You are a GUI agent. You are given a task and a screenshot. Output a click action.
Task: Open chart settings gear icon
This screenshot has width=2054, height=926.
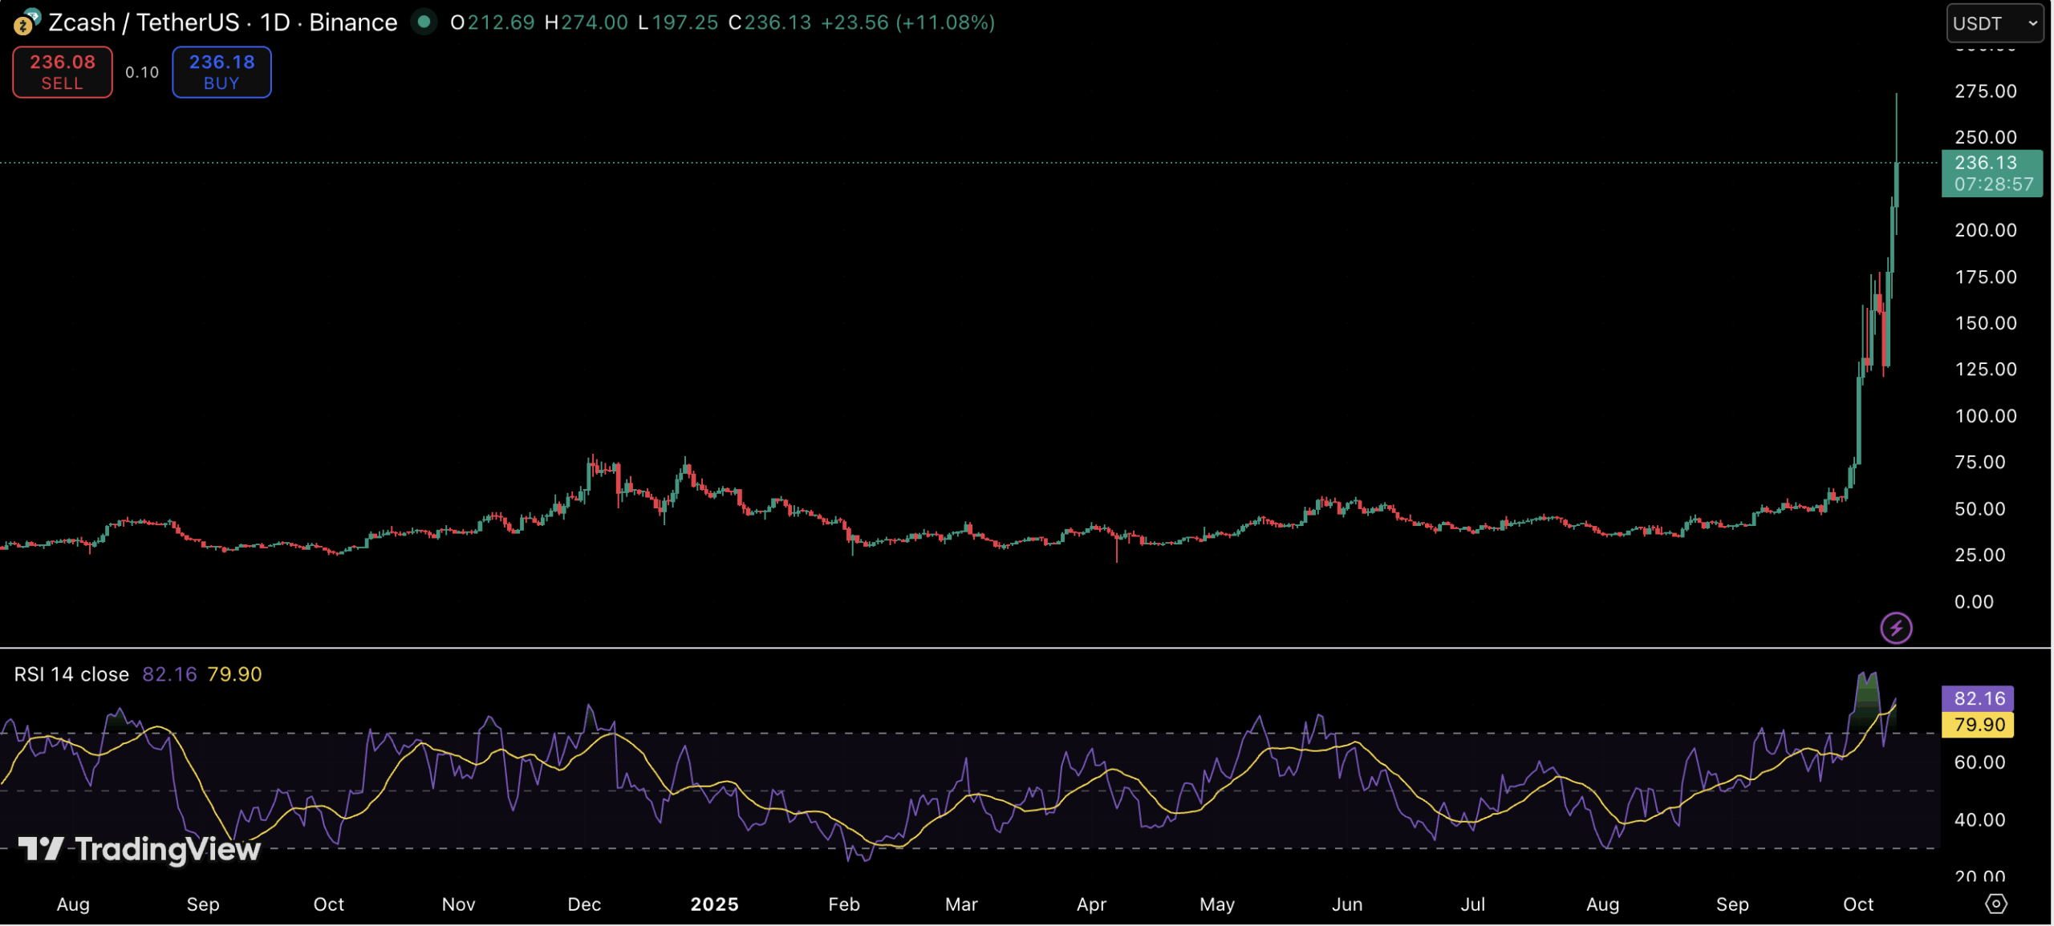[x=1995, y=904]
